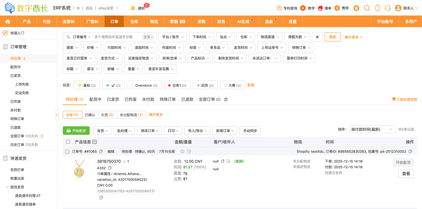Check the box for order ##1065

[67, 151]
